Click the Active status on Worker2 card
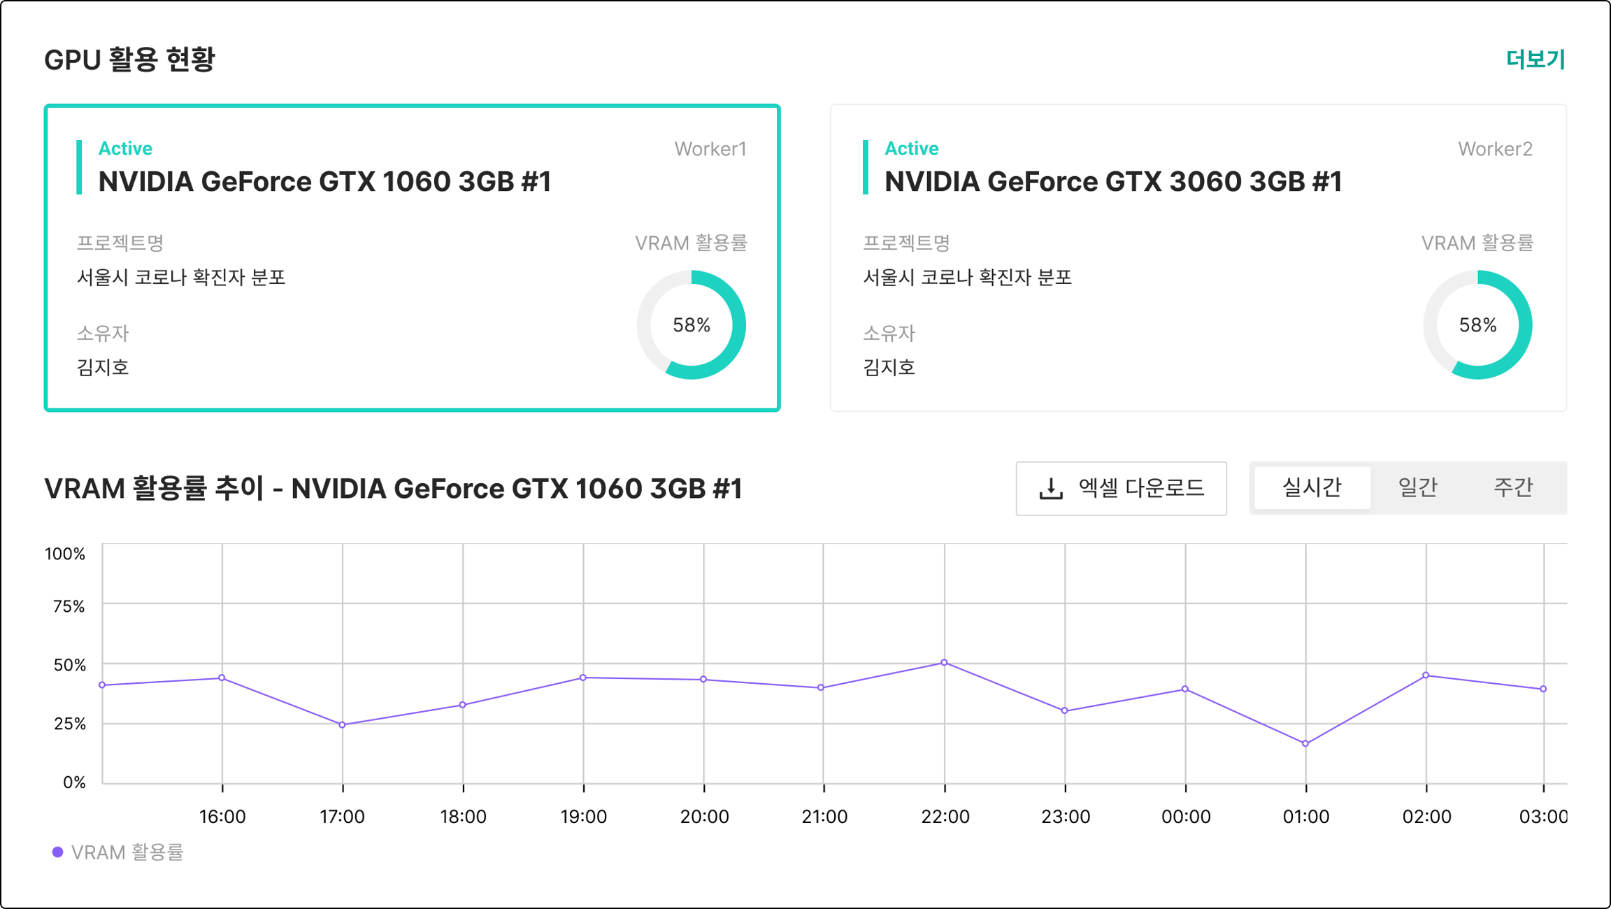 [x=911, y=148]
